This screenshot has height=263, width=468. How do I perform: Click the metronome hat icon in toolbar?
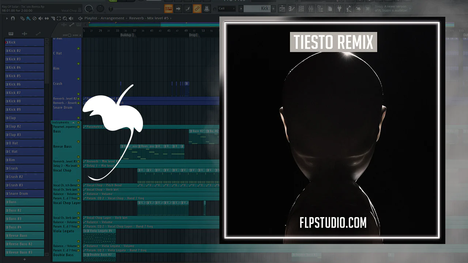click(207, 8)
